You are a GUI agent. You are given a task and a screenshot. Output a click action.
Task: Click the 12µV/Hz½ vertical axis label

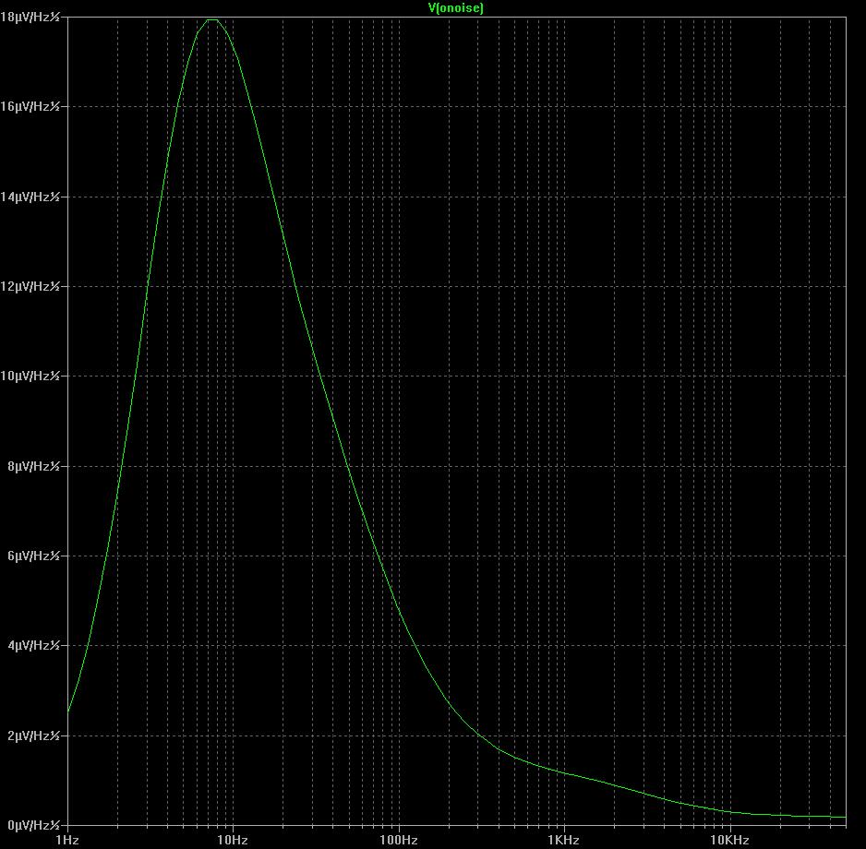click(x=30, y=286)
